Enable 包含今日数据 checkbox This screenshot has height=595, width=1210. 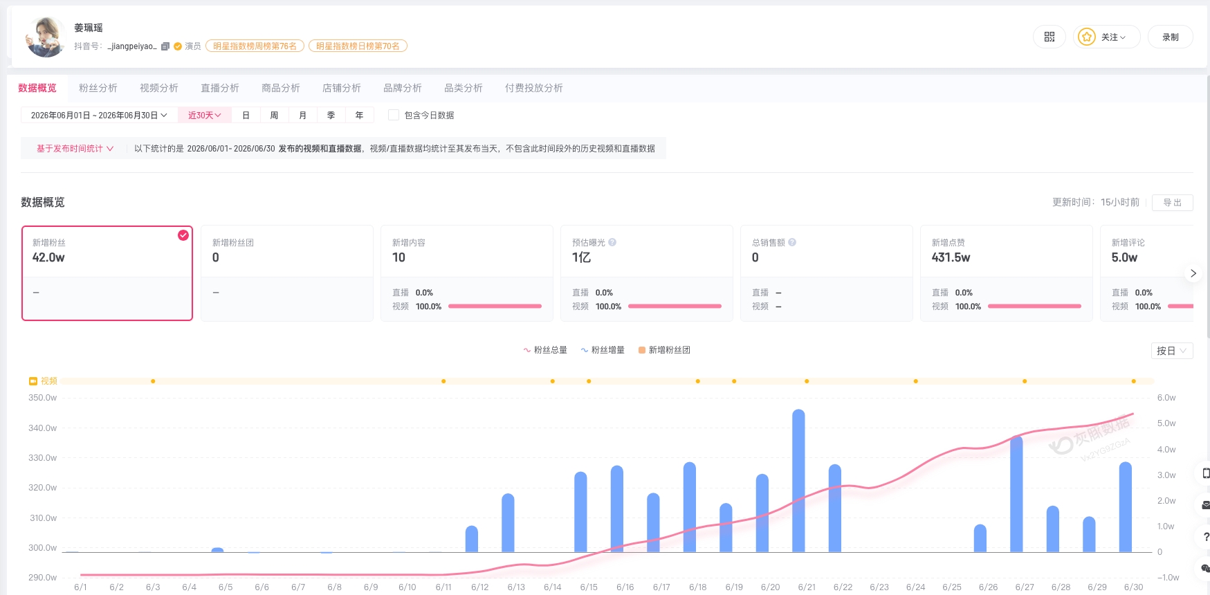coord(394,115)
